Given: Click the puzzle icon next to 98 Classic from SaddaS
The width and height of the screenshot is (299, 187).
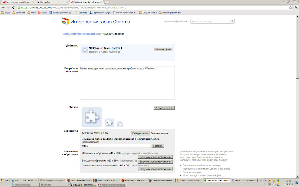Looking at the screenshot, I should pos(85,50).
